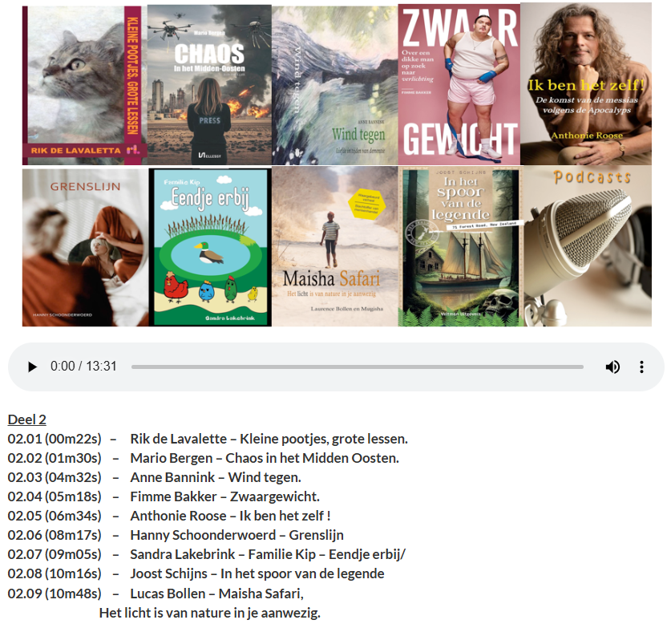Click the Eendje erbij duck cover
This screenshot has width=671, height=628.
[209, 247]
